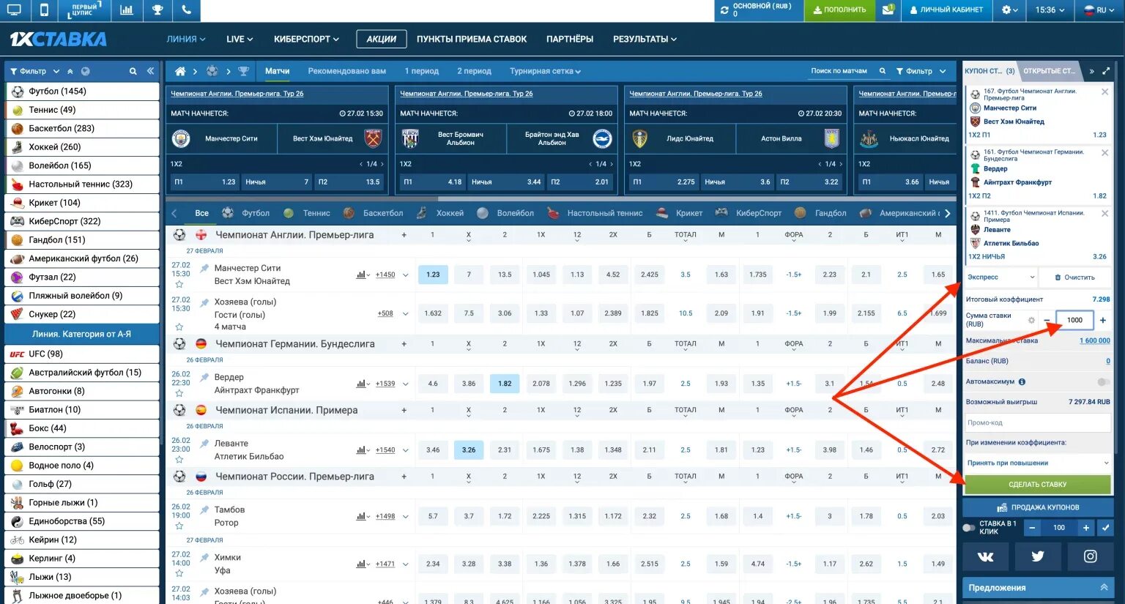This screenshot has width=1125, height=604.
Task: Expand coupon panel to fullscreen
Action: (x=1106, y=71)
